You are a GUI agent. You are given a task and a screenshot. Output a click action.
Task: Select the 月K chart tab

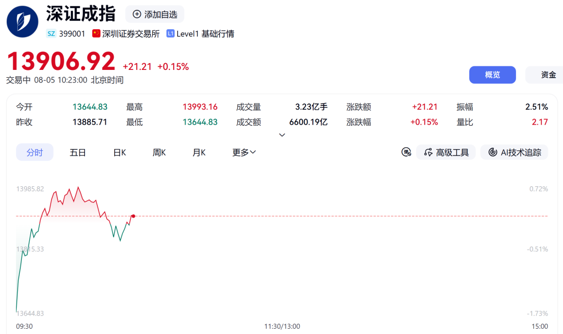tap(199, 152)
